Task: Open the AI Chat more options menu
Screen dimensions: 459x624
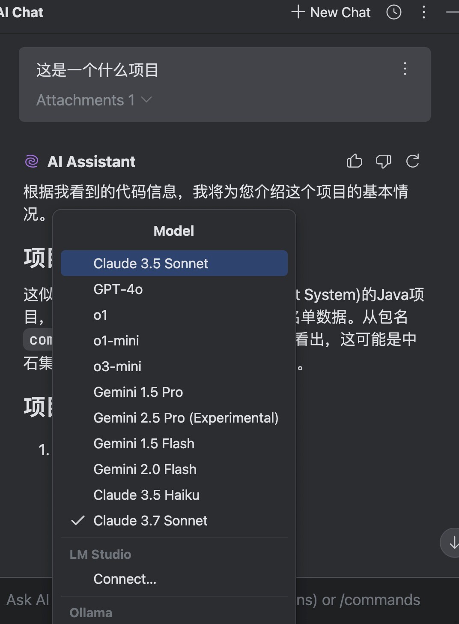Action: (423, 12)
